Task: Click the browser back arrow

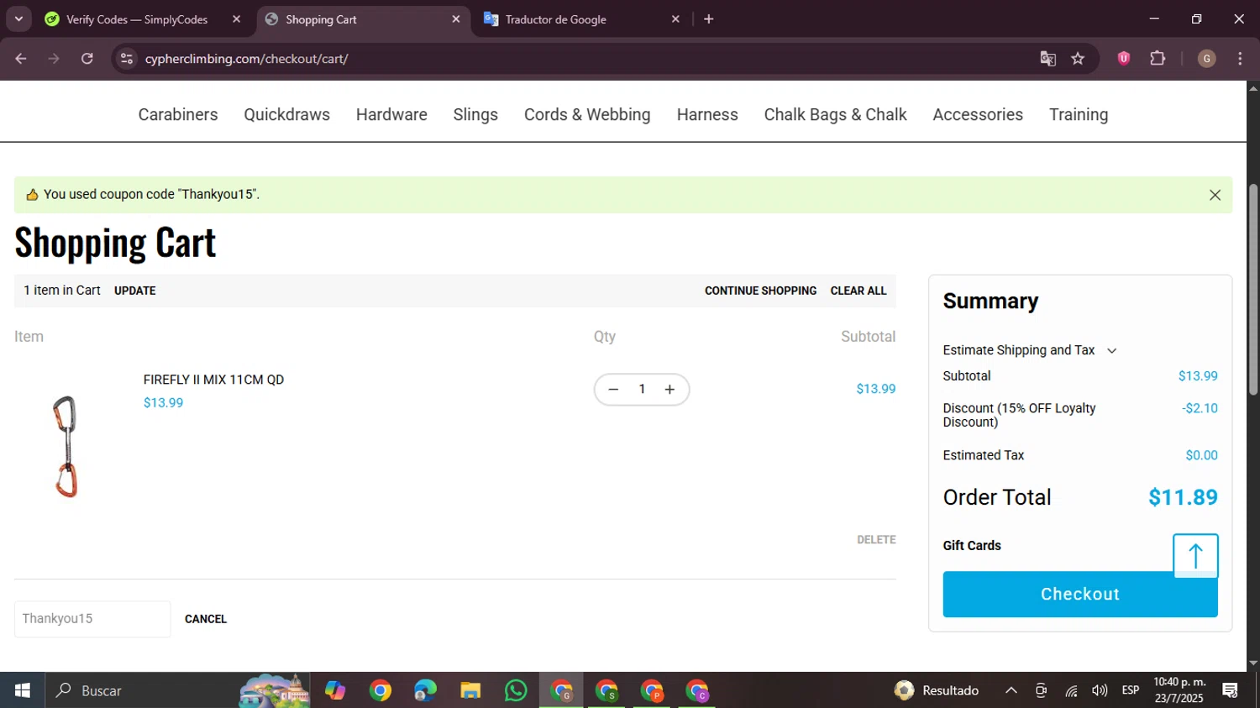Action: 21,59
